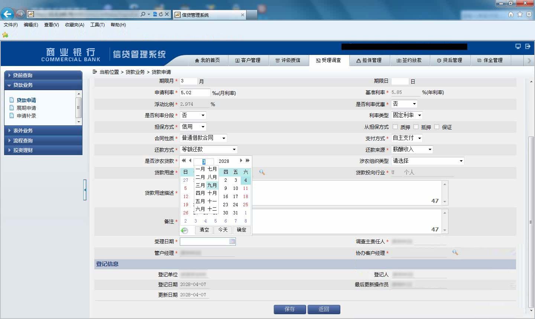Go to previous year in calendar popup
Screen dimensions: 535x319
point(184,161)
